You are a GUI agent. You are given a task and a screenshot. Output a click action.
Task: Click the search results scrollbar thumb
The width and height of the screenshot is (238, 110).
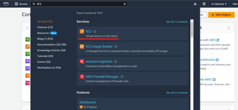(192, 30)
